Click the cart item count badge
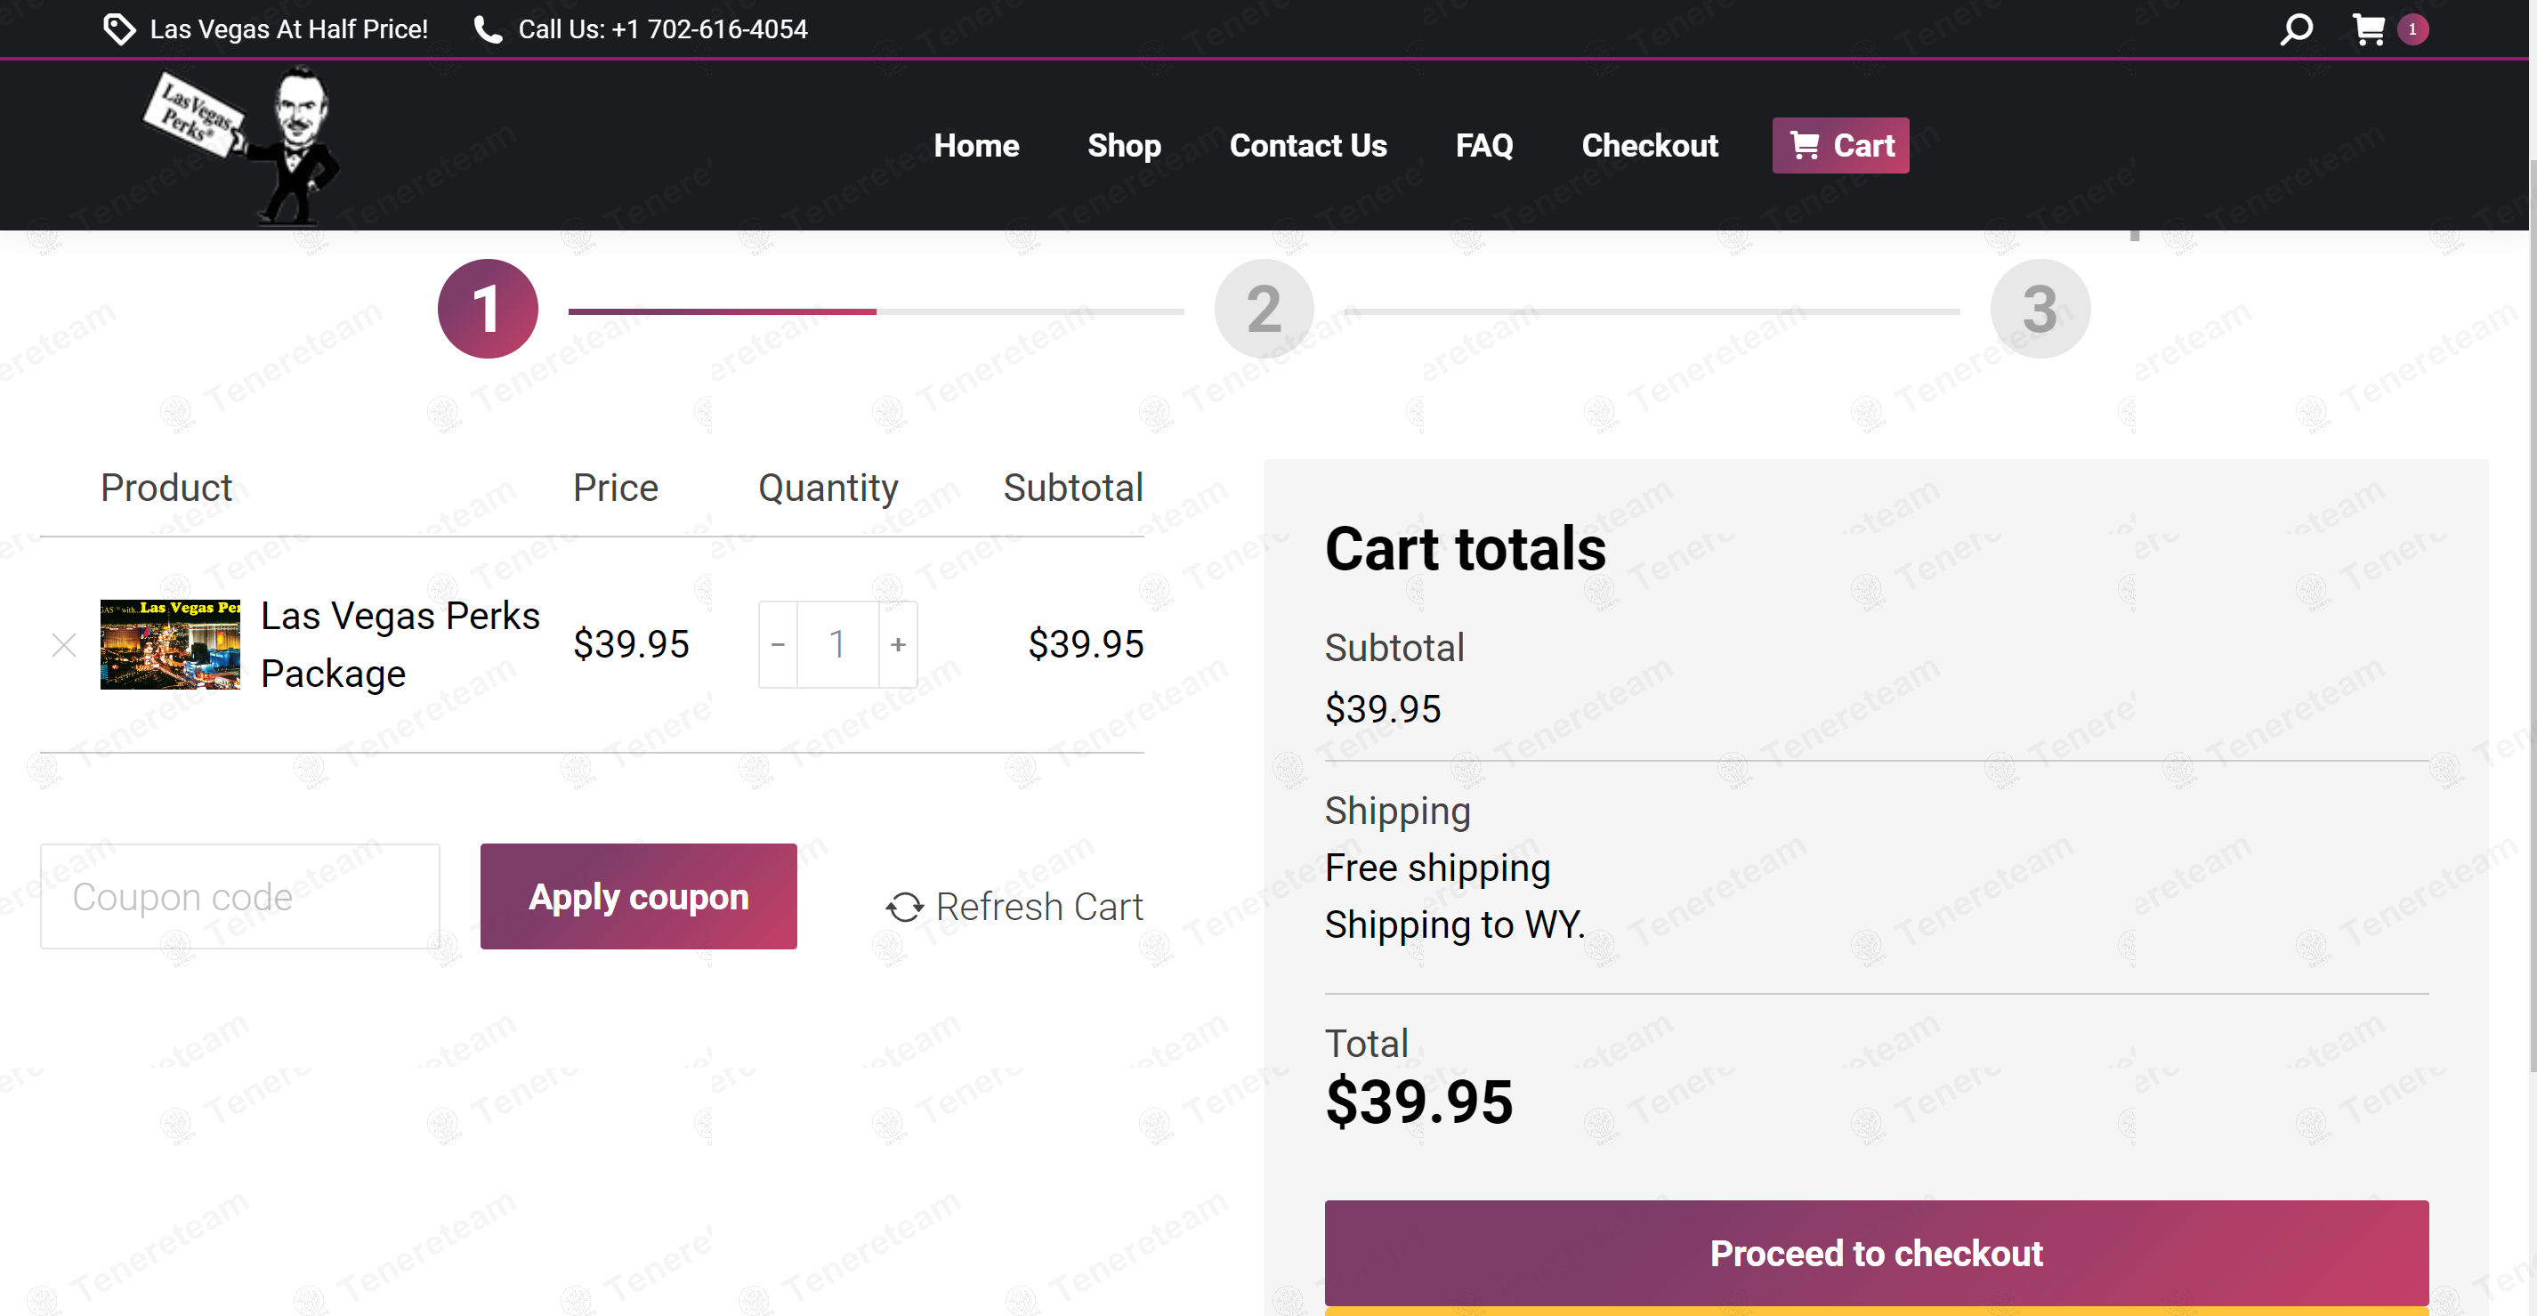The image size is (2537, 1316). (x=2412, y=29)
